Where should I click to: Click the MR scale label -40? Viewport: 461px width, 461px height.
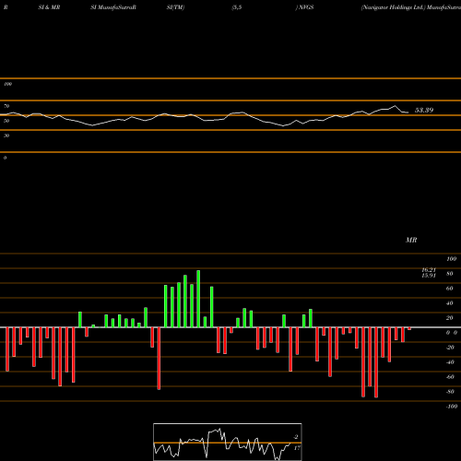coord(450,362)
